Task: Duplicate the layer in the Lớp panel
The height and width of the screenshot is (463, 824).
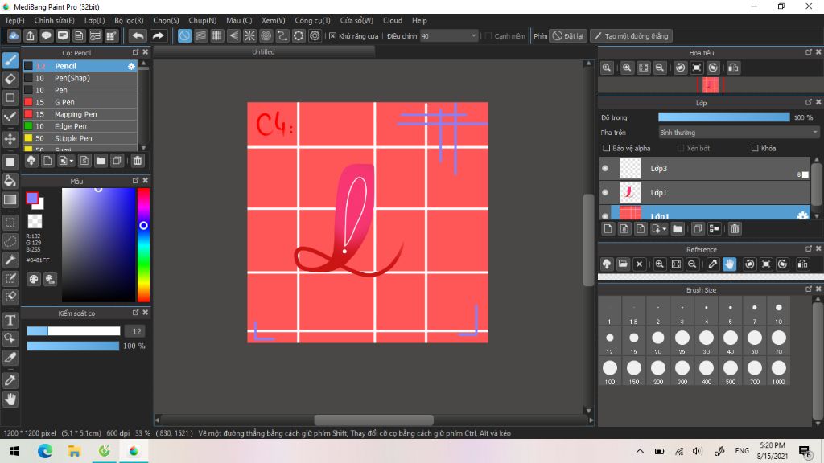Action: coord(698,229)
